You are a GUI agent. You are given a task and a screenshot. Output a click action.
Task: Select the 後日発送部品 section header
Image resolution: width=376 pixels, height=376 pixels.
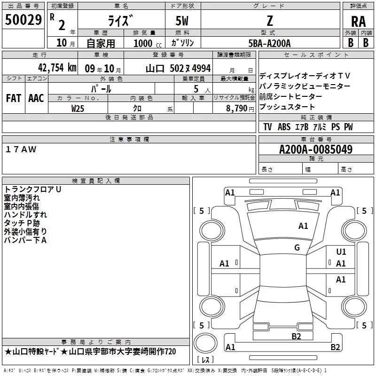tap(129, 117)
